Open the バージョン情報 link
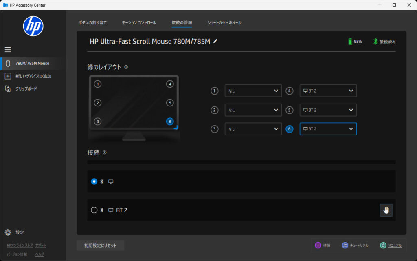The width and height of the screenshot is (417, 261). [x=17, y=254]
